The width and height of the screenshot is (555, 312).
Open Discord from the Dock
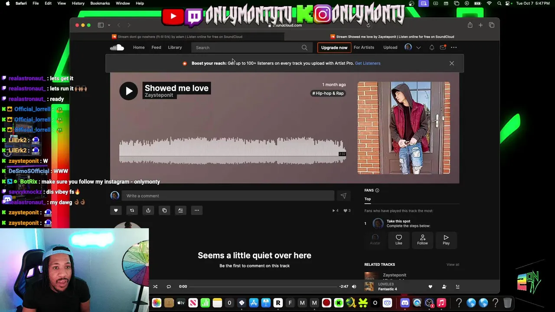[405, 303]
